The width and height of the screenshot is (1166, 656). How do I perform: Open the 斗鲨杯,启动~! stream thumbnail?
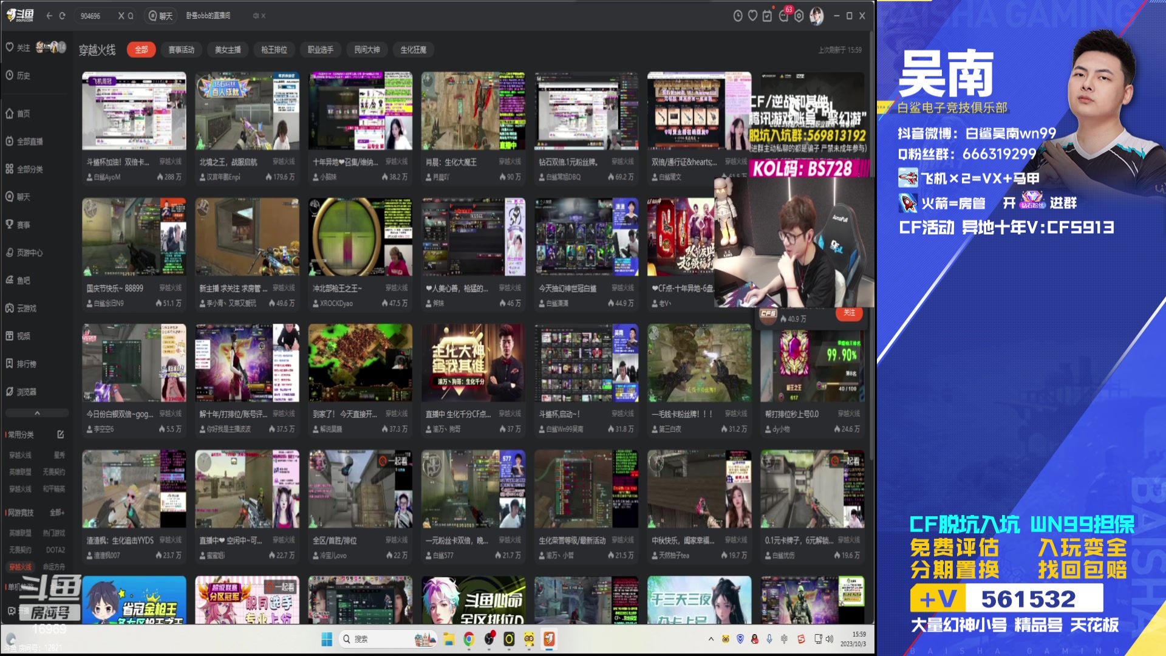click(x=586, y=363)
